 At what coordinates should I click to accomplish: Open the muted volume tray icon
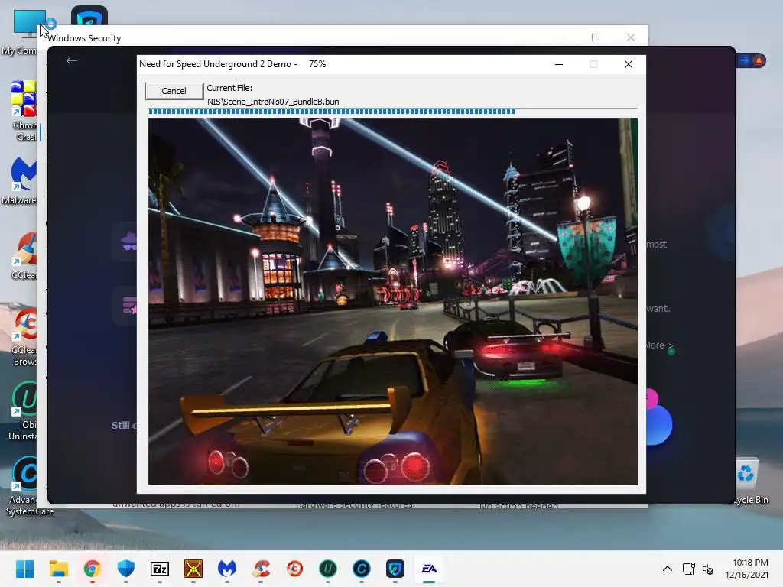tap(707, 569)
